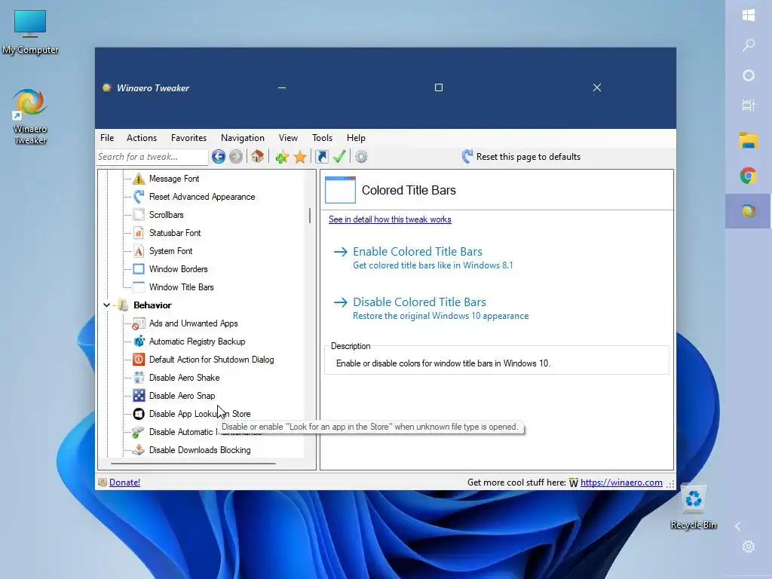Click Winaero Tweaker taskbar icon
The image size is (772, 579).
tap(749, 211)
